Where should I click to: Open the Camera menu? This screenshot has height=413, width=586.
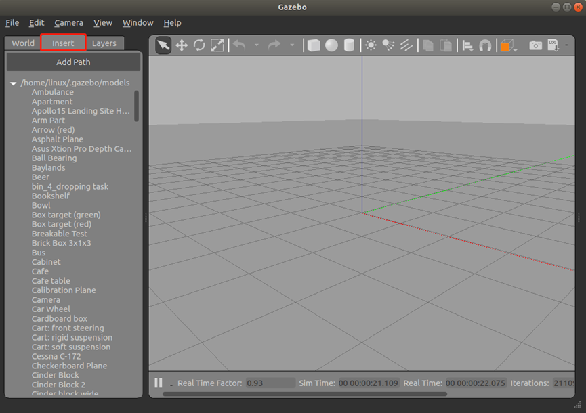click(69, 23)
